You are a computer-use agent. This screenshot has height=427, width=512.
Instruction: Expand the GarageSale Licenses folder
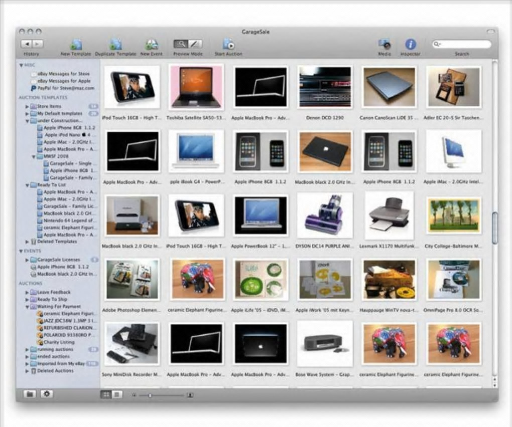[27, 260]
